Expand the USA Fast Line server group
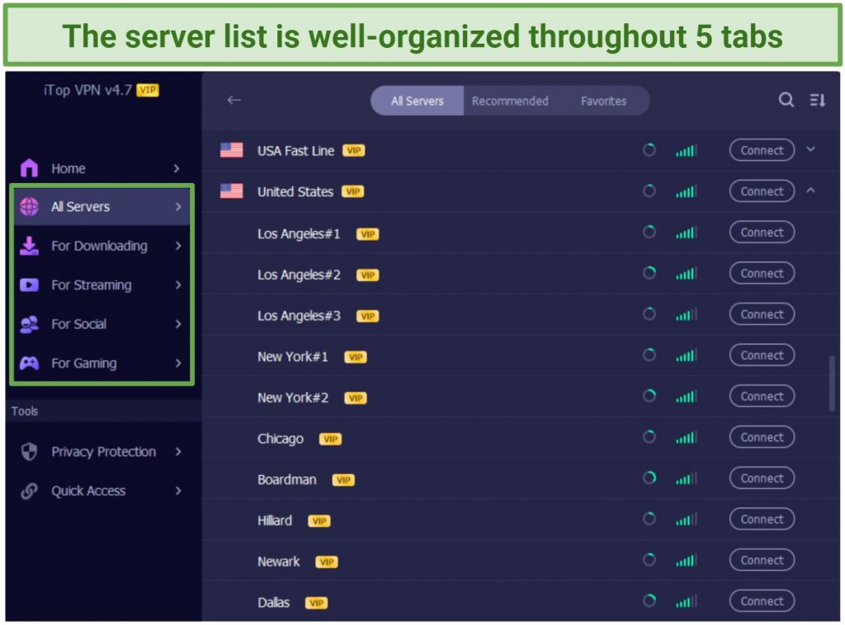This screenshot has height=625, width=845. [810, 149]
